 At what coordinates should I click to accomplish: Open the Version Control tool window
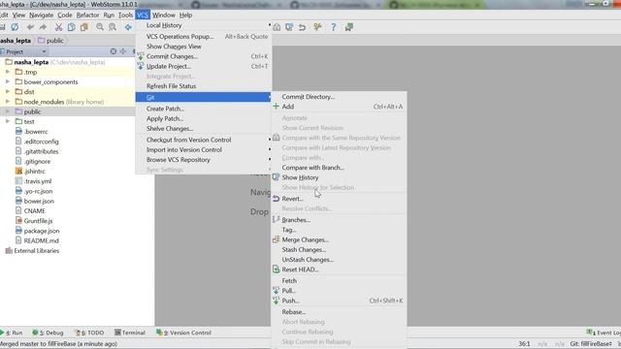click(183, 333)
